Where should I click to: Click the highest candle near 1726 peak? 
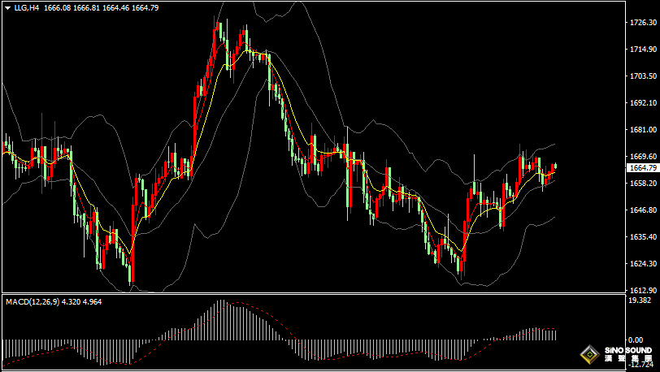218,32
